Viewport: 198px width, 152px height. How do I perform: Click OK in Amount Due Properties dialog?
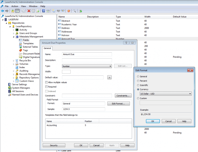81,145
